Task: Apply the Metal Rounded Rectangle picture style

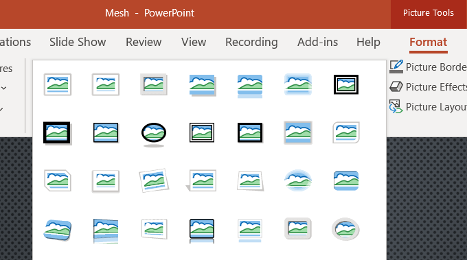Action: pos(298,228)
